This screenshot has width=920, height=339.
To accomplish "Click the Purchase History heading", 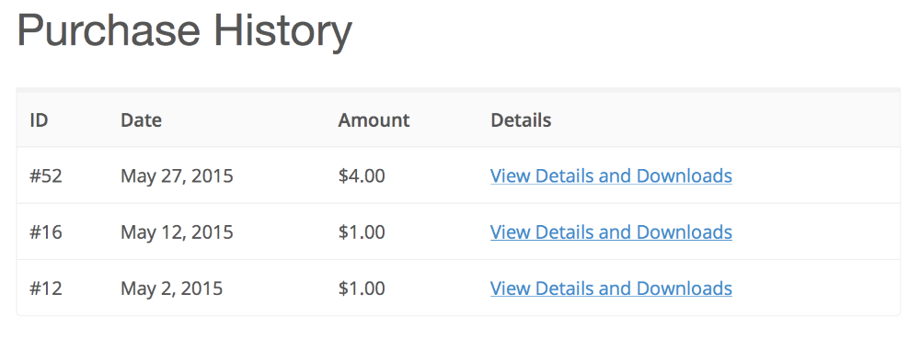I will (x=184, y=30).
